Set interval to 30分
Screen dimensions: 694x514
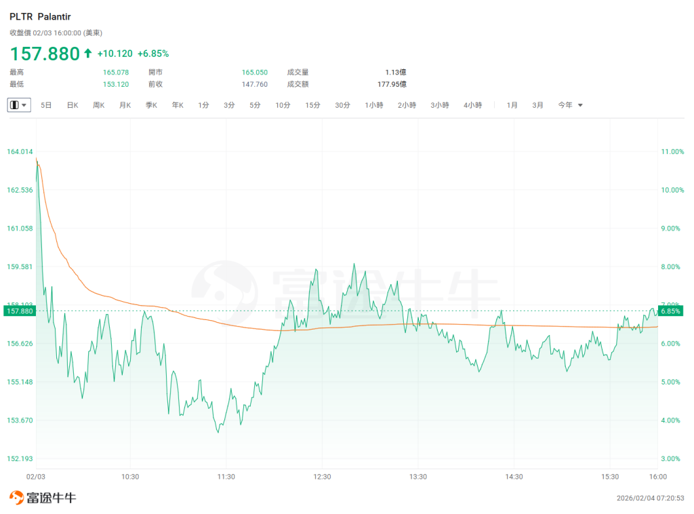click(x=342, y=105)
